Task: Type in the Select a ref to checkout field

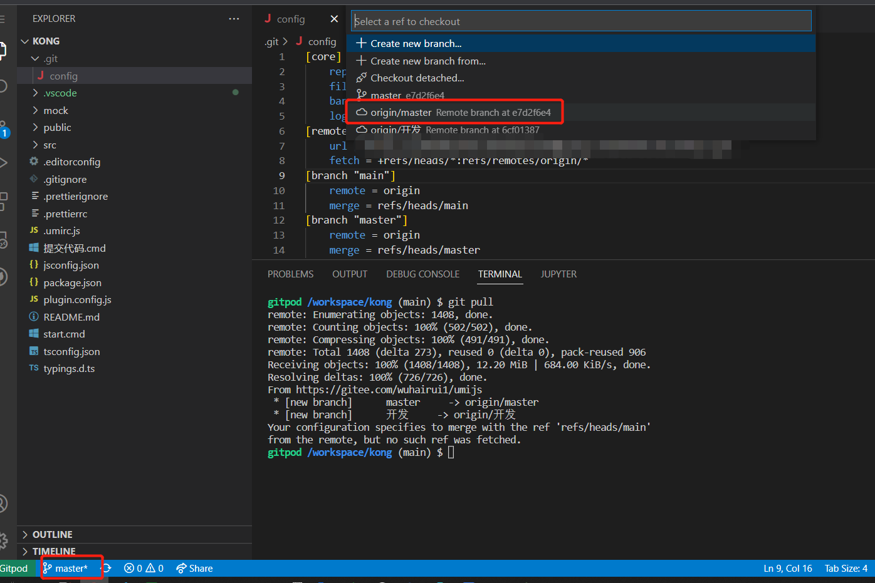Action: click(580, 21)
